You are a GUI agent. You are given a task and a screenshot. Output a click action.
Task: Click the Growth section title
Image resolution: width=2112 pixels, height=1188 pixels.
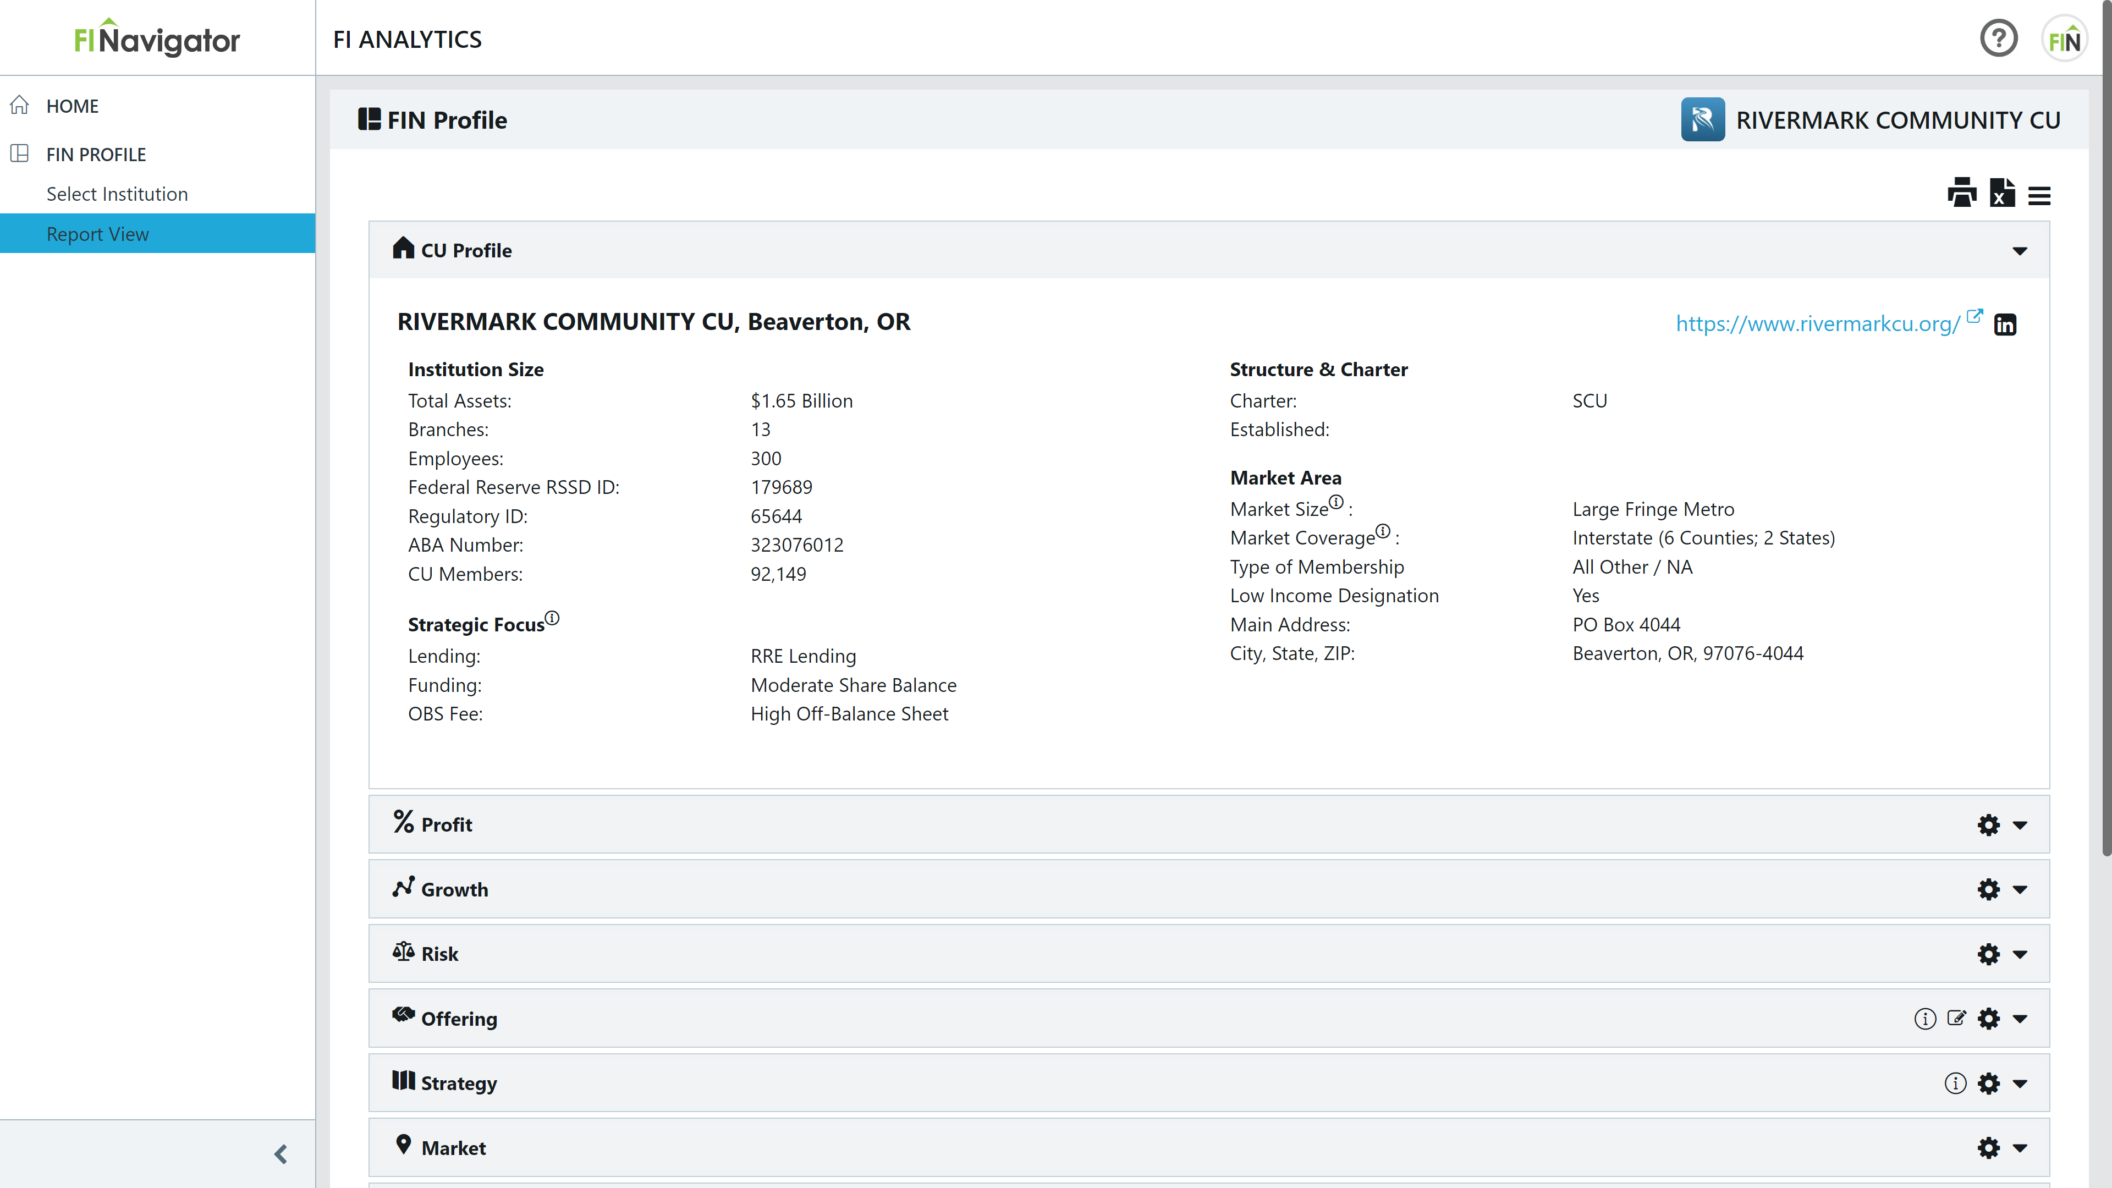click(454, 889)
